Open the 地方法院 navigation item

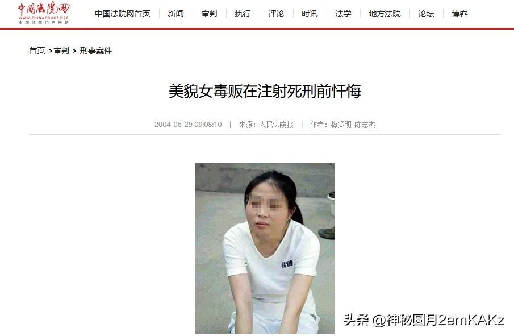coord(385,14)
